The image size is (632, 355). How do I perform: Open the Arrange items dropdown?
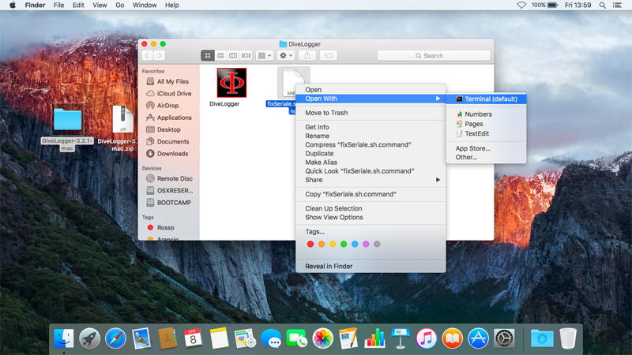pyautogui.click(x=265, y=55)
